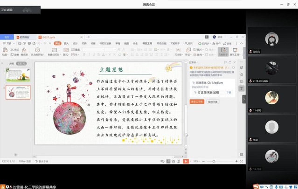Click the 文档助手 icon in the ribbon
This screenshot has height=189, width=298.
coord(223,51)
